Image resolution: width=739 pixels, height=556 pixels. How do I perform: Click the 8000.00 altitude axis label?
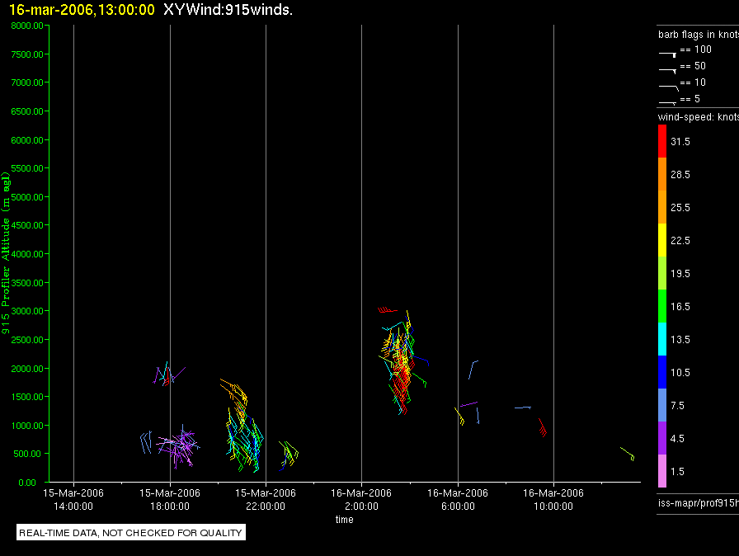(x=27, y=26)
